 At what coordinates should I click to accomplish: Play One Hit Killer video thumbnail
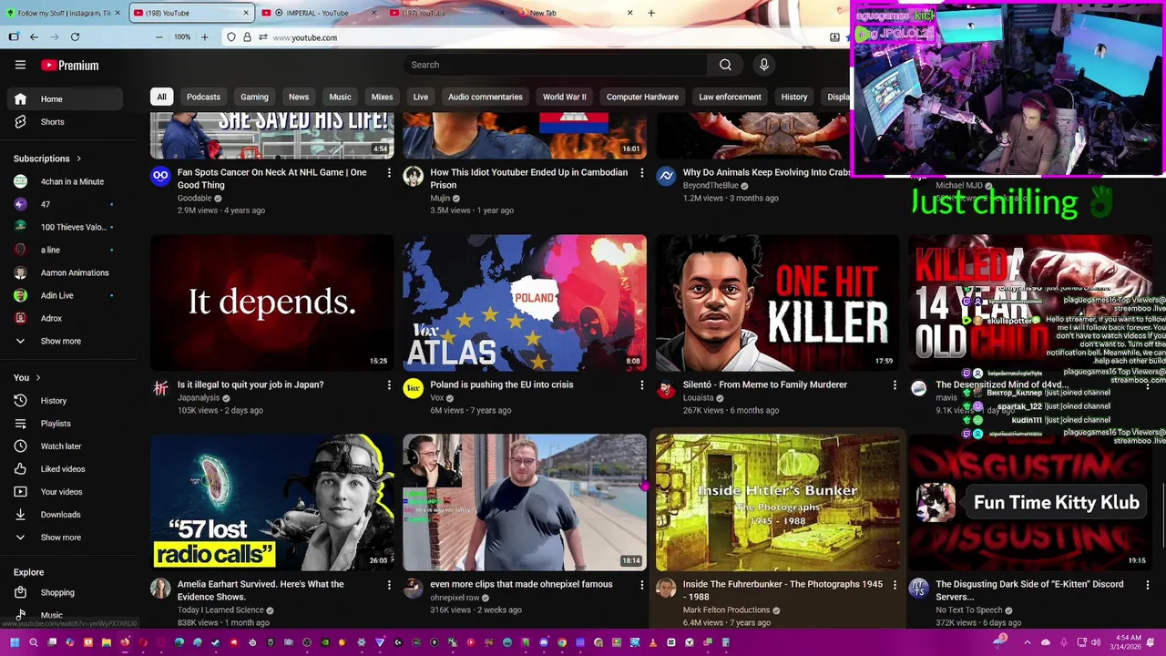point(777,303)
